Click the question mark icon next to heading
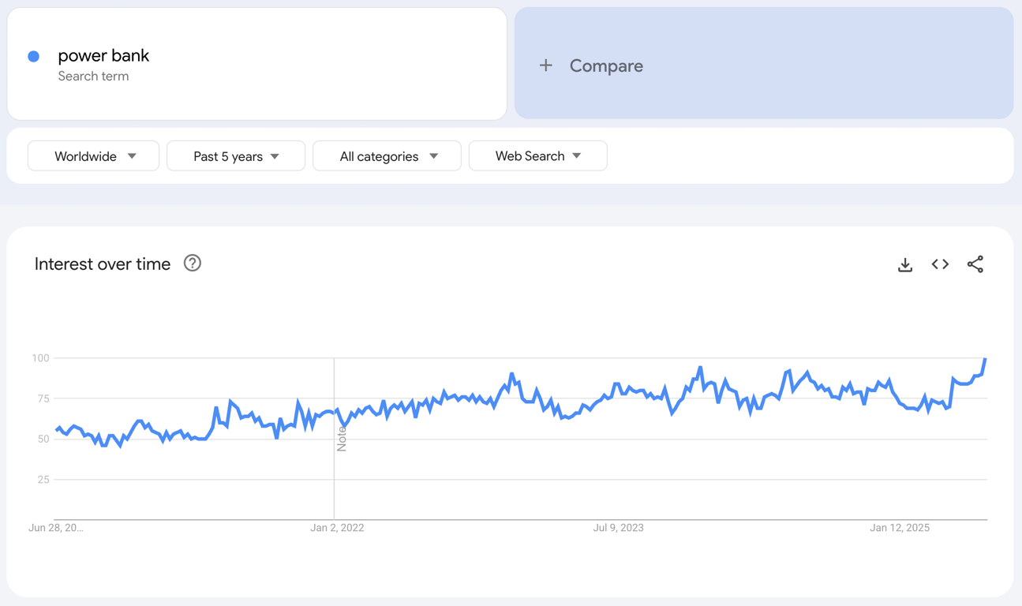The height and width of the screenshot is (606, 1022). tap(192, 263)
